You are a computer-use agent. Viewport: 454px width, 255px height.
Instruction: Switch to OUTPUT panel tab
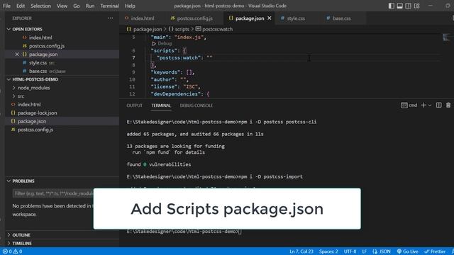click(x=134, y=106)
